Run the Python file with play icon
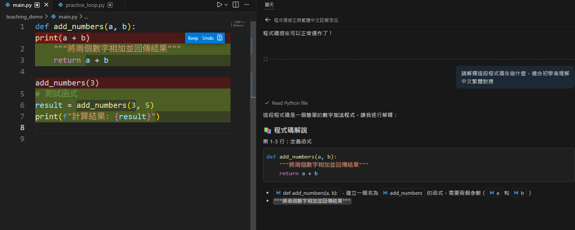Viewport: 575px width, 230px height. coord(219,5)
